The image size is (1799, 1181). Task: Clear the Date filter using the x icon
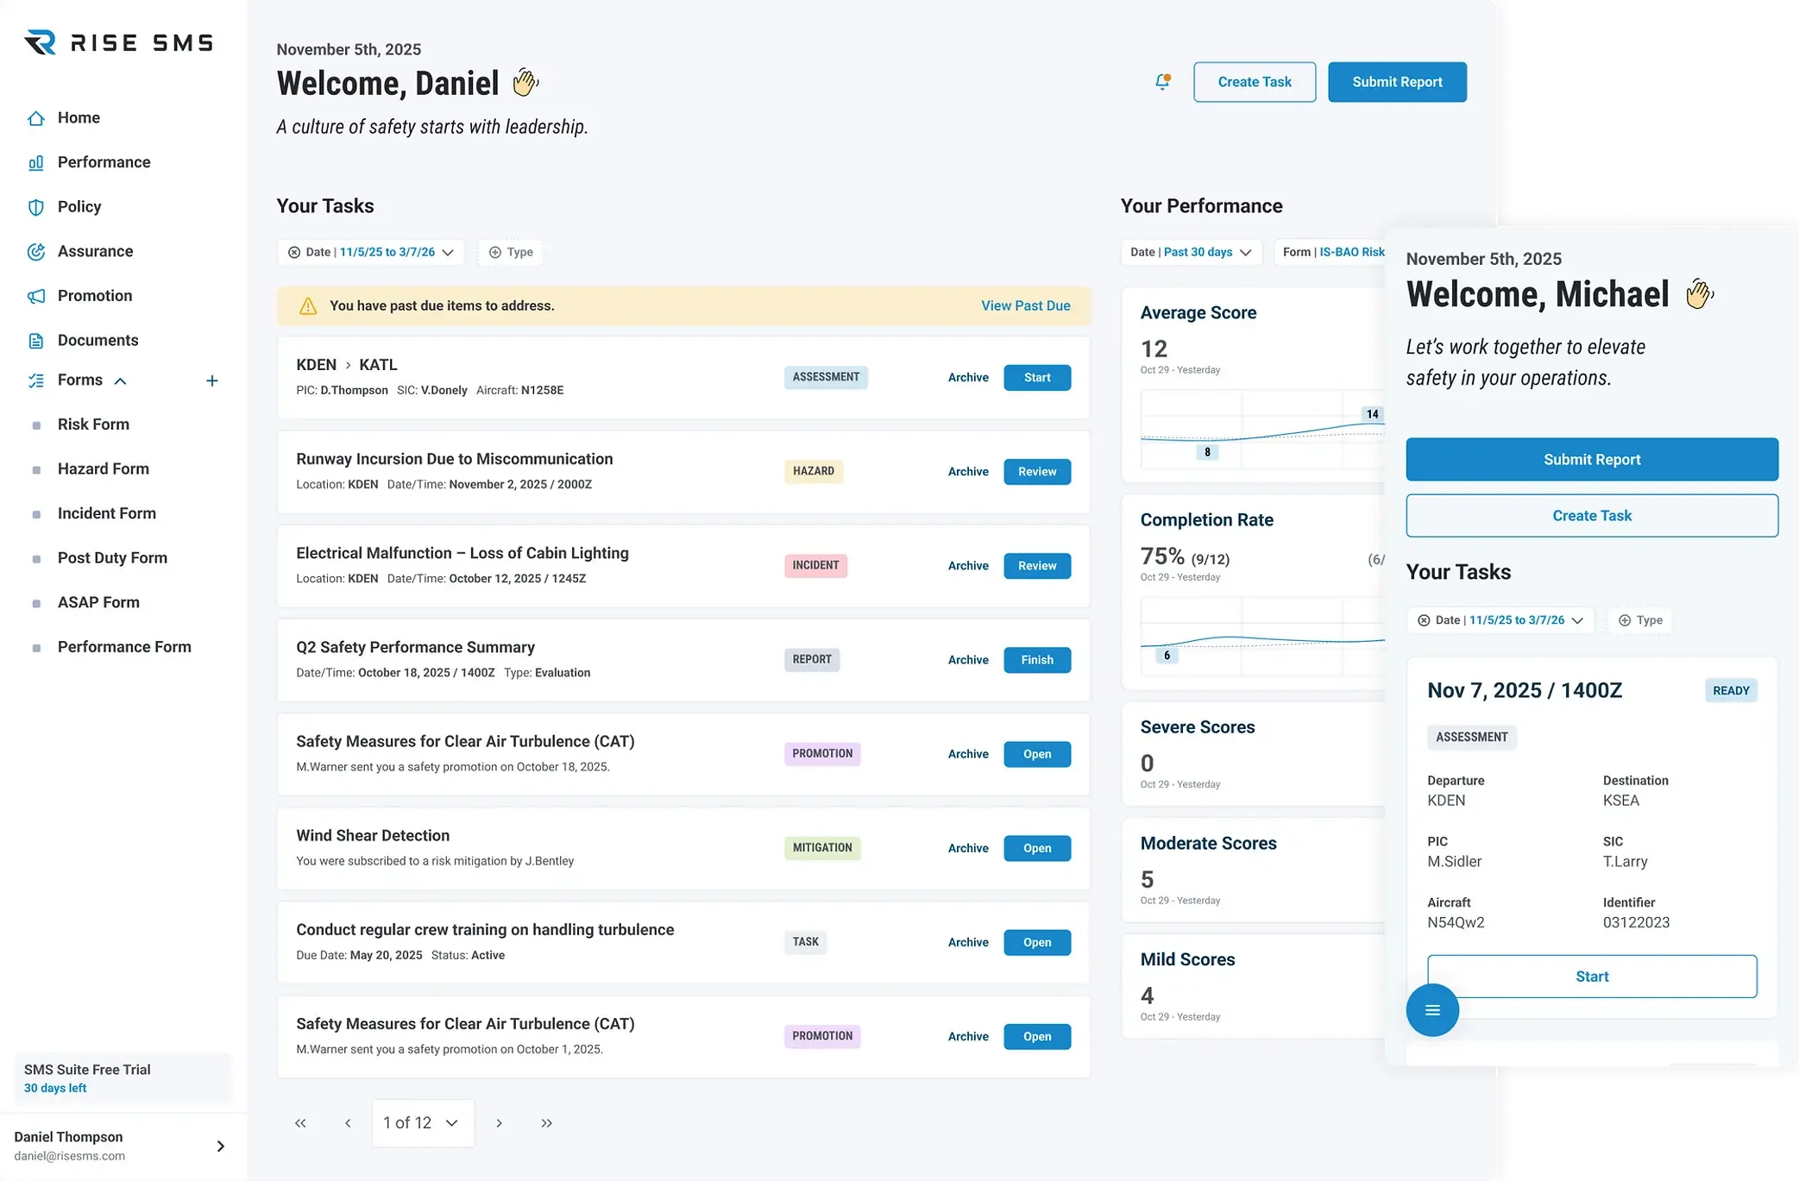(293, 252)
